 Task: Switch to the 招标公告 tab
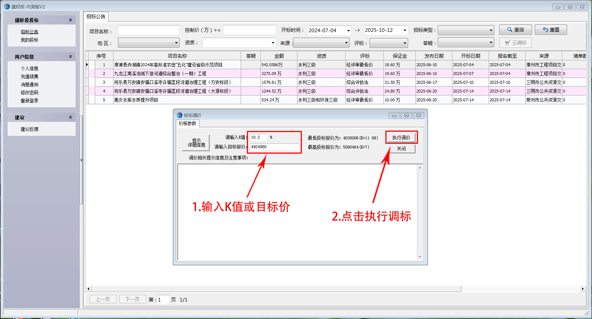(x=96, y=16)
